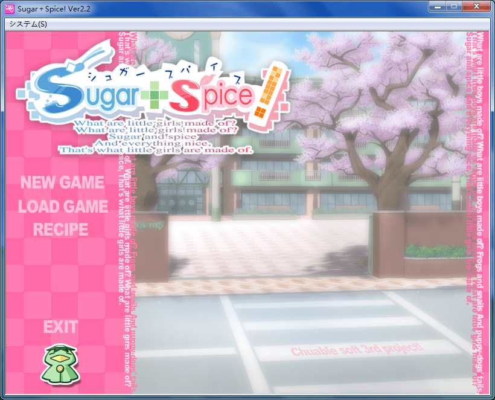
Task: Open the システム(S) menu
Action: tap(28, 24)
